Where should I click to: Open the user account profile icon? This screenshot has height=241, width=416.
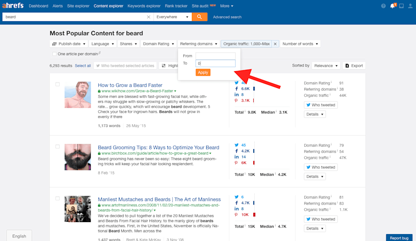tap(410, 6)
